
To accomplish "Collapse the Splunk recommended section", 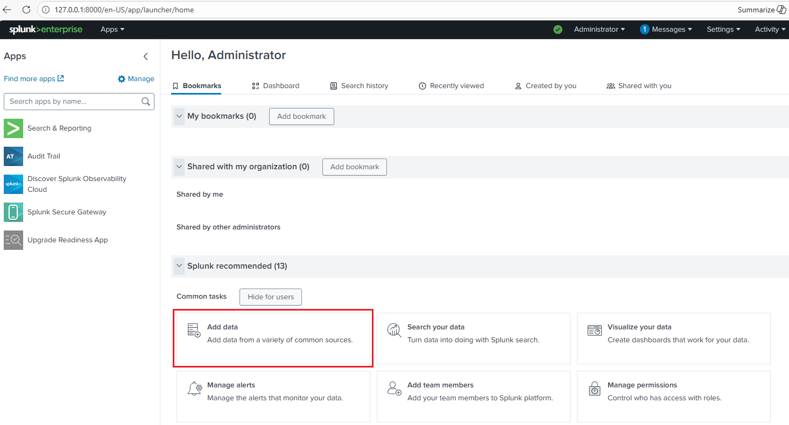I will (x=179, y=266).
